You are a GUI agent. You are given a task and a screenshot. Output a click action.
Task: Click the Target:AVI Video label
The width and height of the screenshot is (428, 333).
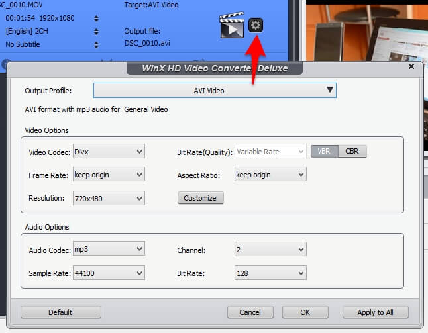(151, 5)
